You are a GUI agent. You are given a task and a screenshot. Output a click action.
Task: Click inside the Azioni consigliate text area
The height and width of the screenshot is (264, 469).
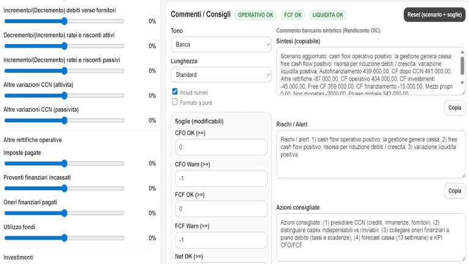pyautogui.click(x=366, y=237)
